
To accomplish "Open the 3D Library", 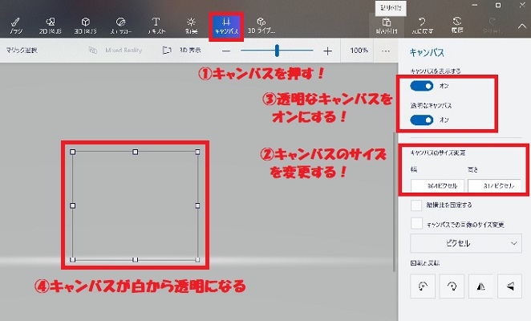I will (260, 26).
